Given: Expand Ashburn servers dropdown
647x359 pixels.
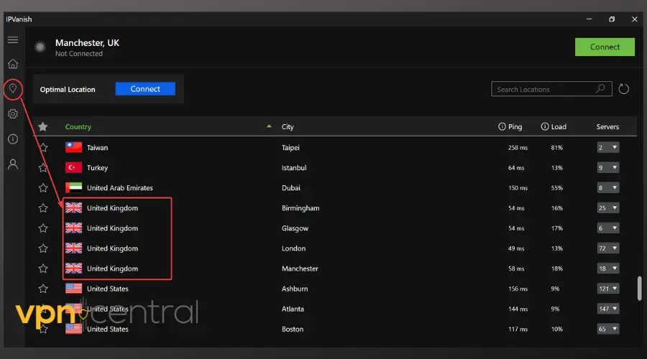Looking at the screenshot, I should coord(607,289).
